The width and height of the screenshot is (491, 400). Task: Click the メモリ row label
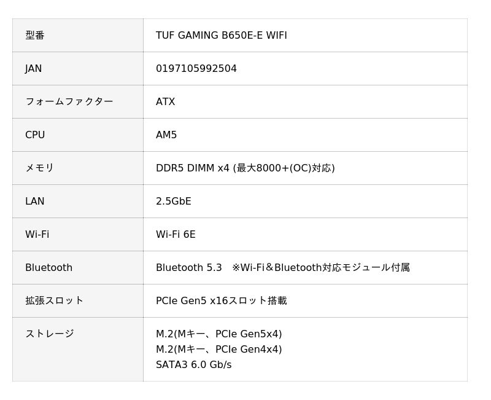point(39,168)
